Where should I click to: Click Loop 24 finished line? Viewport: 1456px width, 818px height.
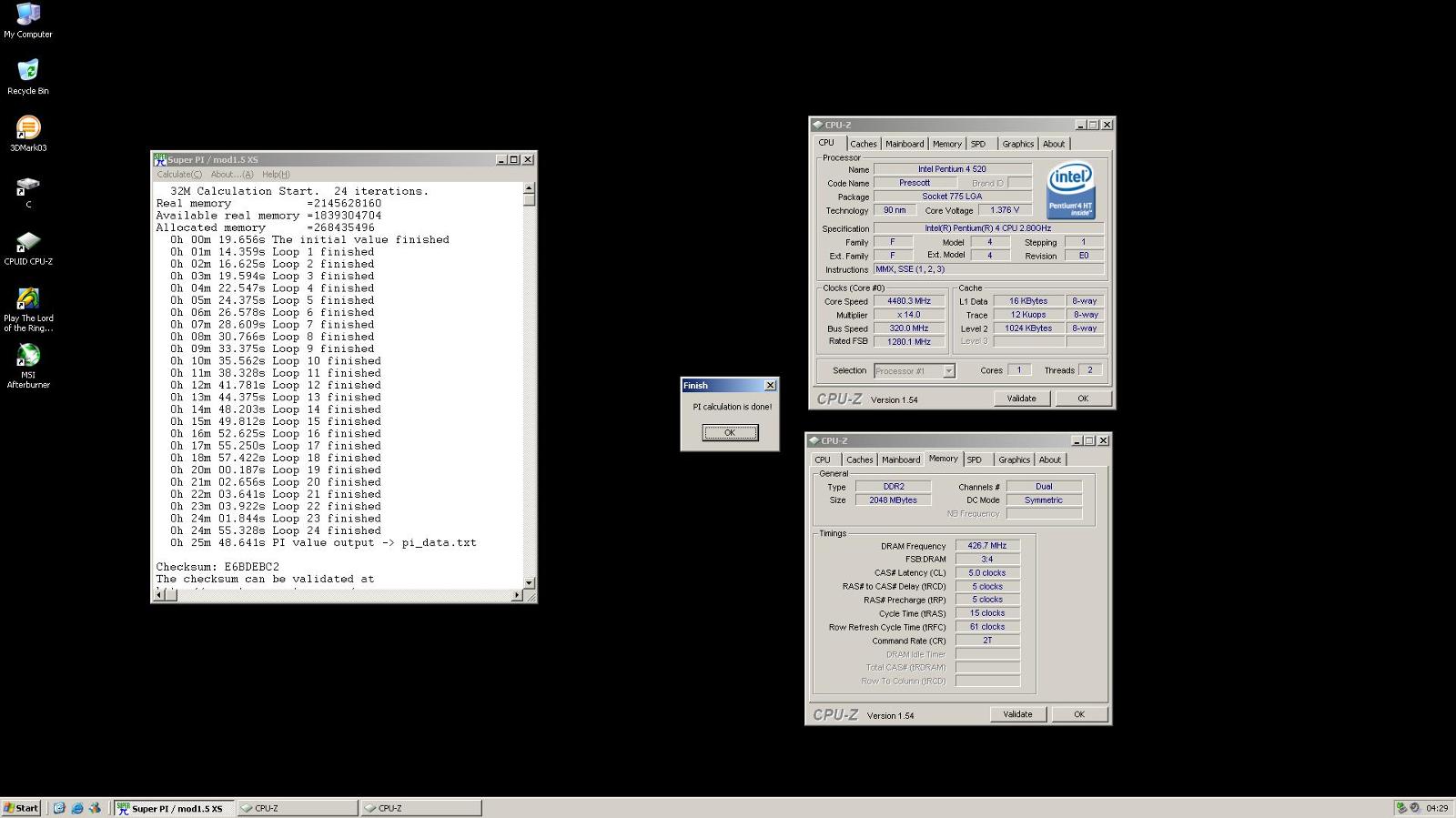point(275,530)
